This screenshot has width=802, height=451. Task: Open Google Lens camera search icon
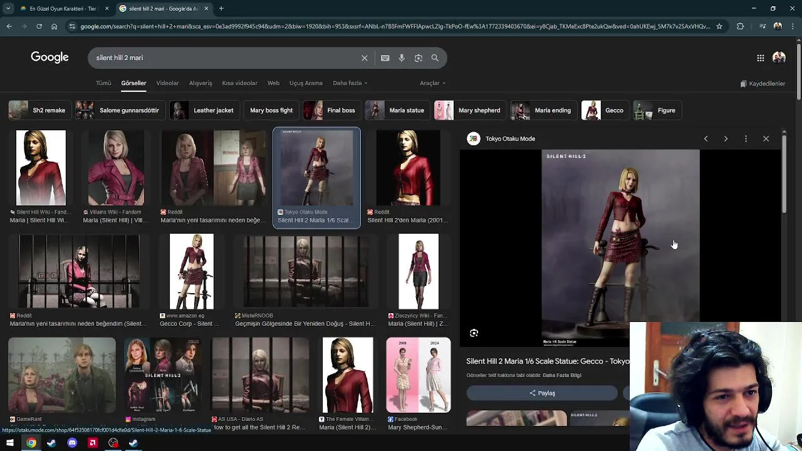coord(419,58)
